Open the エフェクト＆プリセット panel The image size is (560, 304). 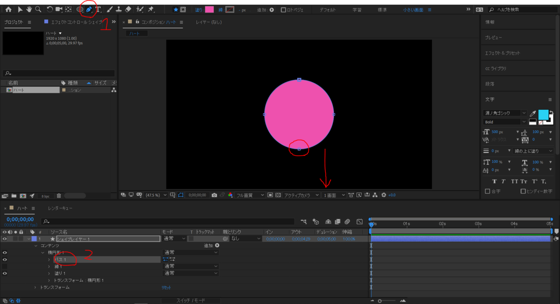(502, 53)
